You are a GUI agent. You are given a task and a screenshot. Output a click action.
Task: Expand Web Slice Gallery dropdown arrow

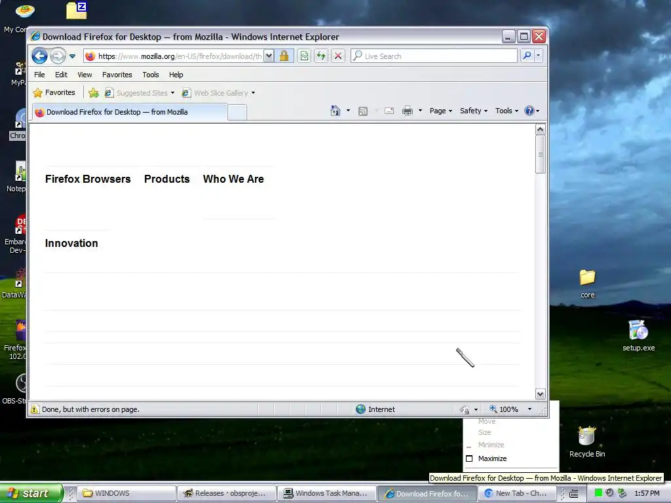[254, 93]
